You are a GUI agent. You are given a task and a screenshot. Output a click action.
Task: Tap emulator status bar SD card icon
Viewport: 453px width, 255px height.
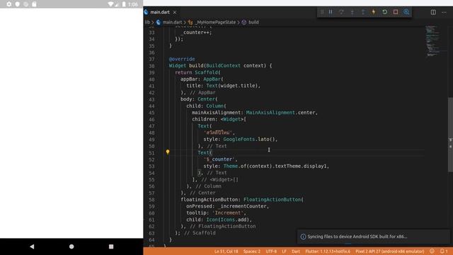[34, 4]
